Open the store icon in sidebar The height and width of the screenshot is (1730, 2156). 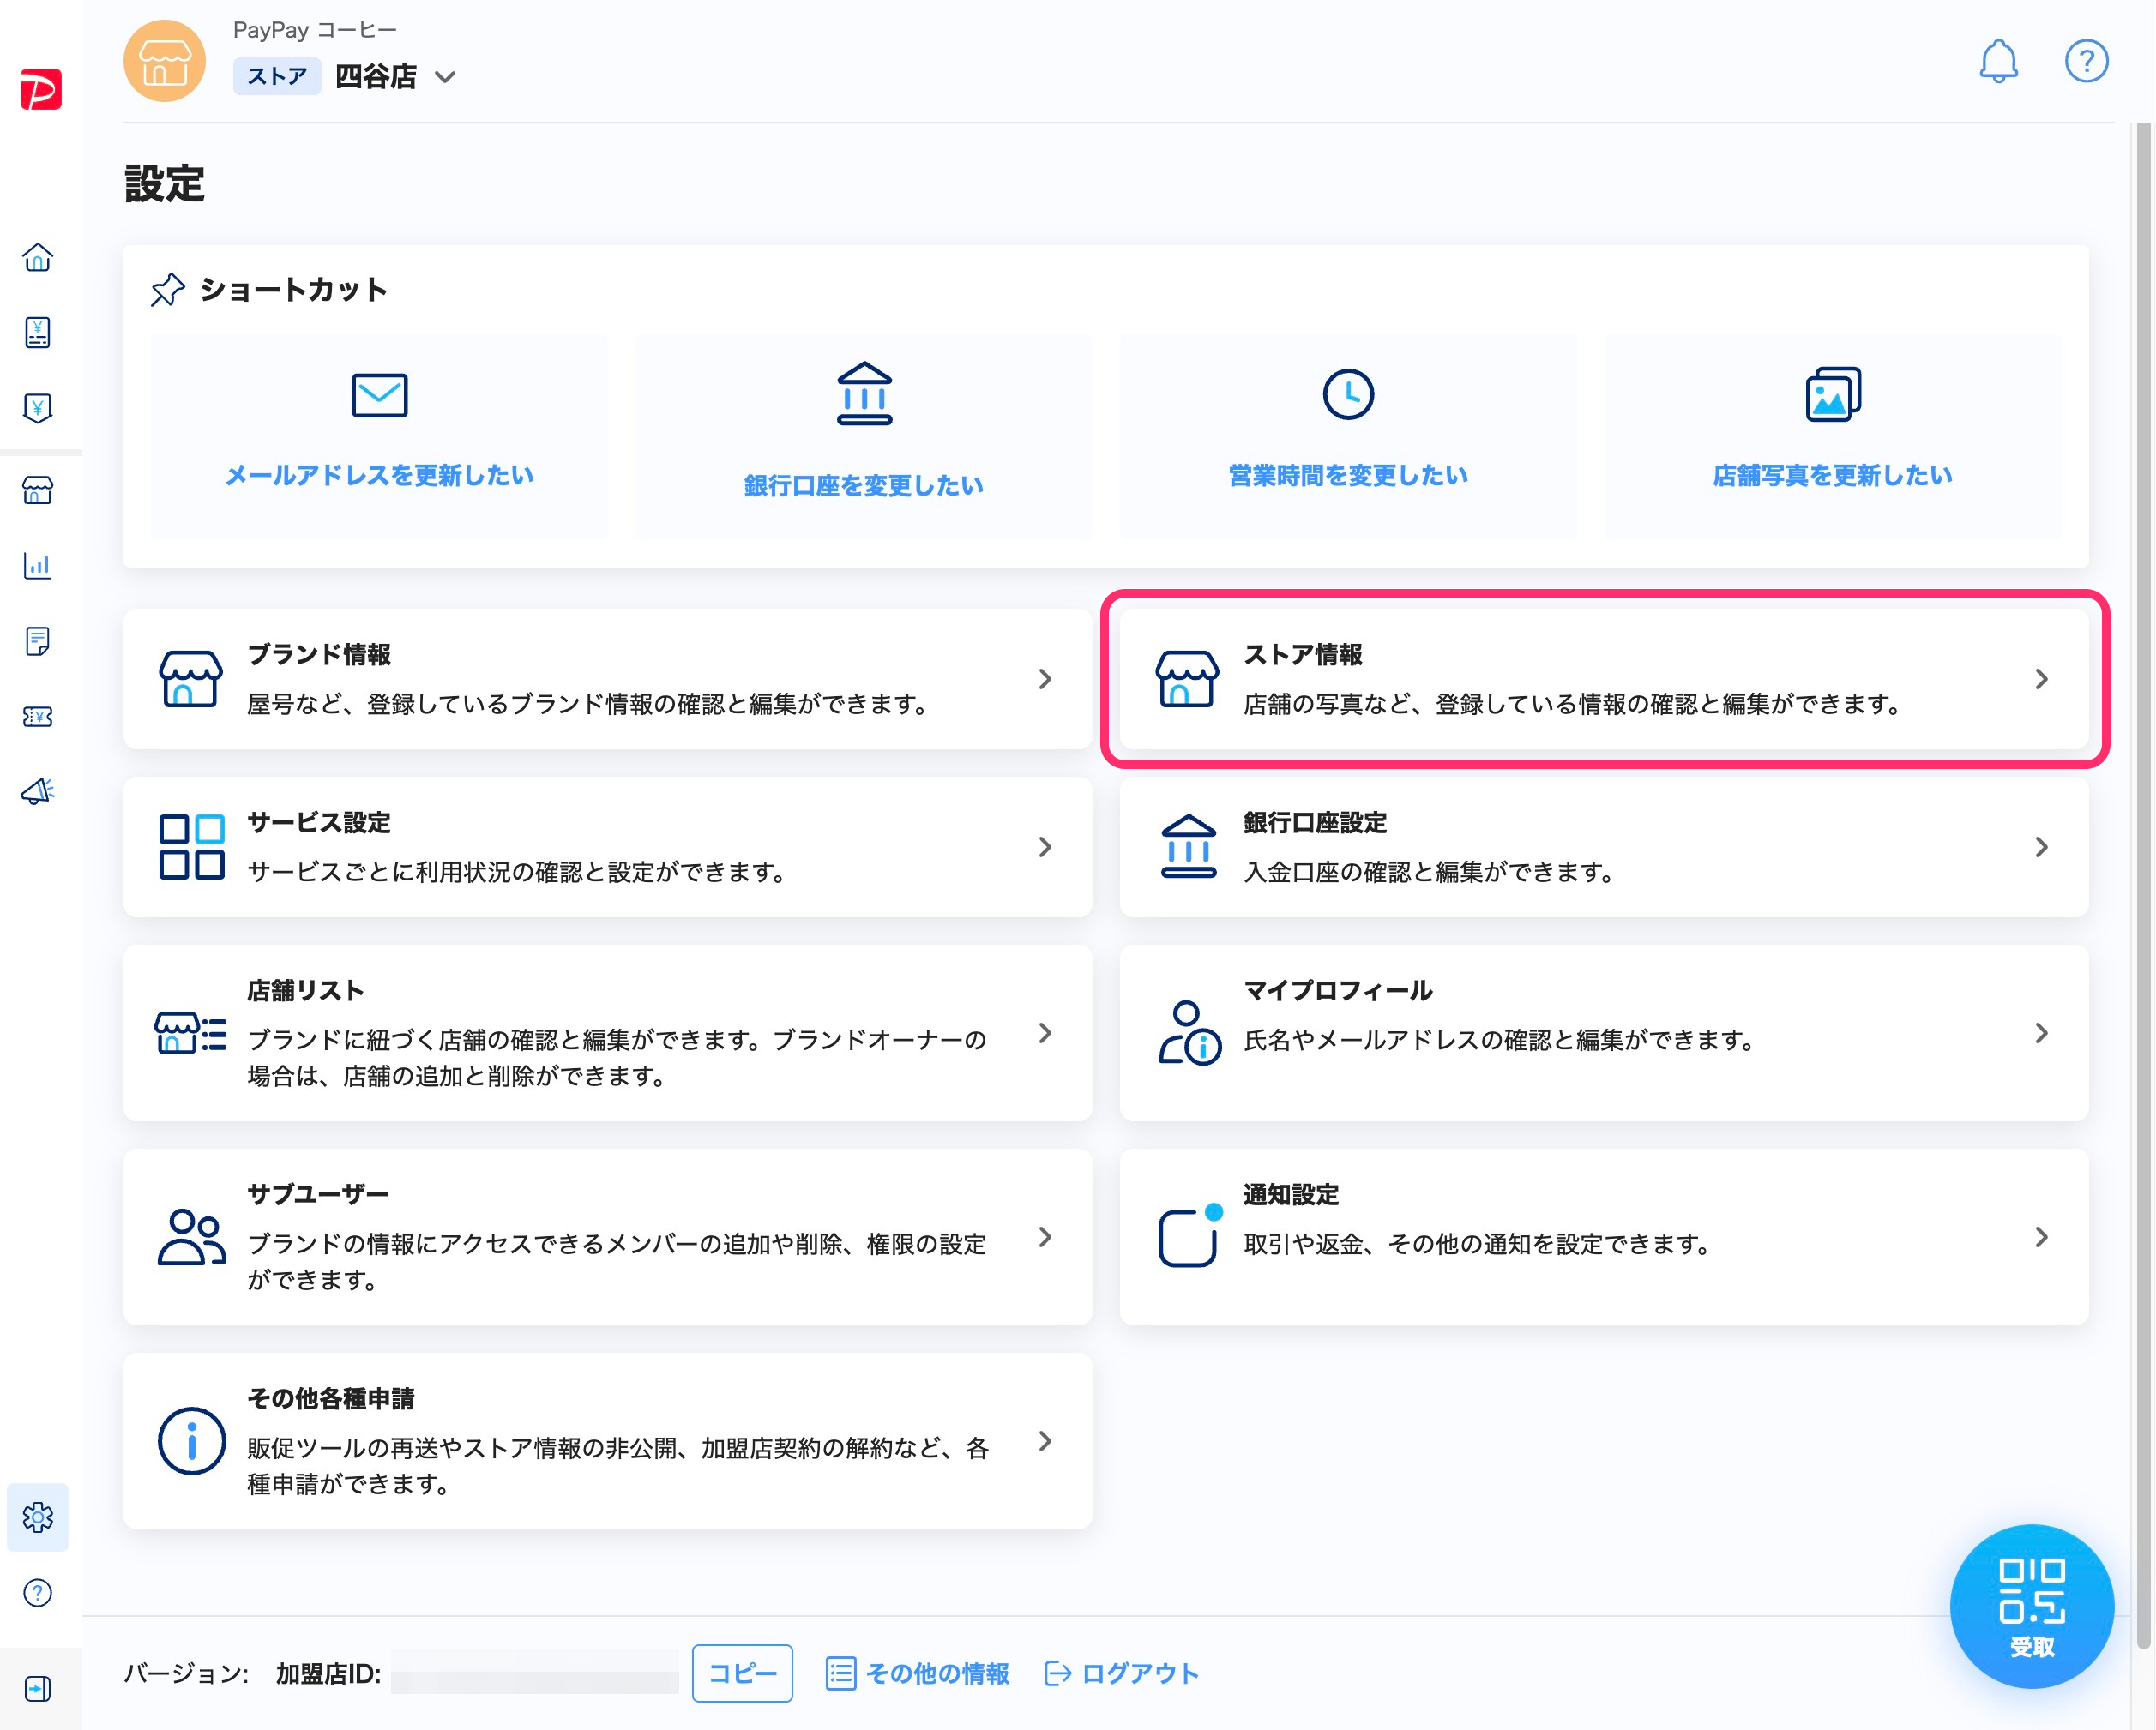38,490
